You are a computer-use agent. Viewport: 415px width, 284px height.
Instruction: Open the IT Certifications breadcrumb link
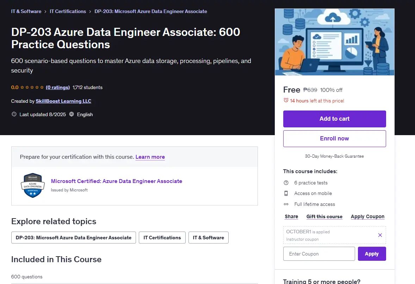(x=68, y=11)
